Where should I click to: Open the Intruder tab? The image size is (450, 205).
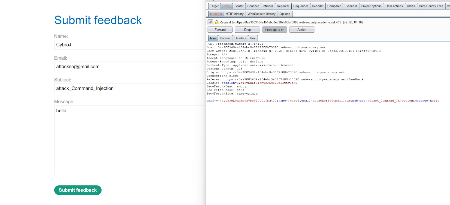coord(268,6)
